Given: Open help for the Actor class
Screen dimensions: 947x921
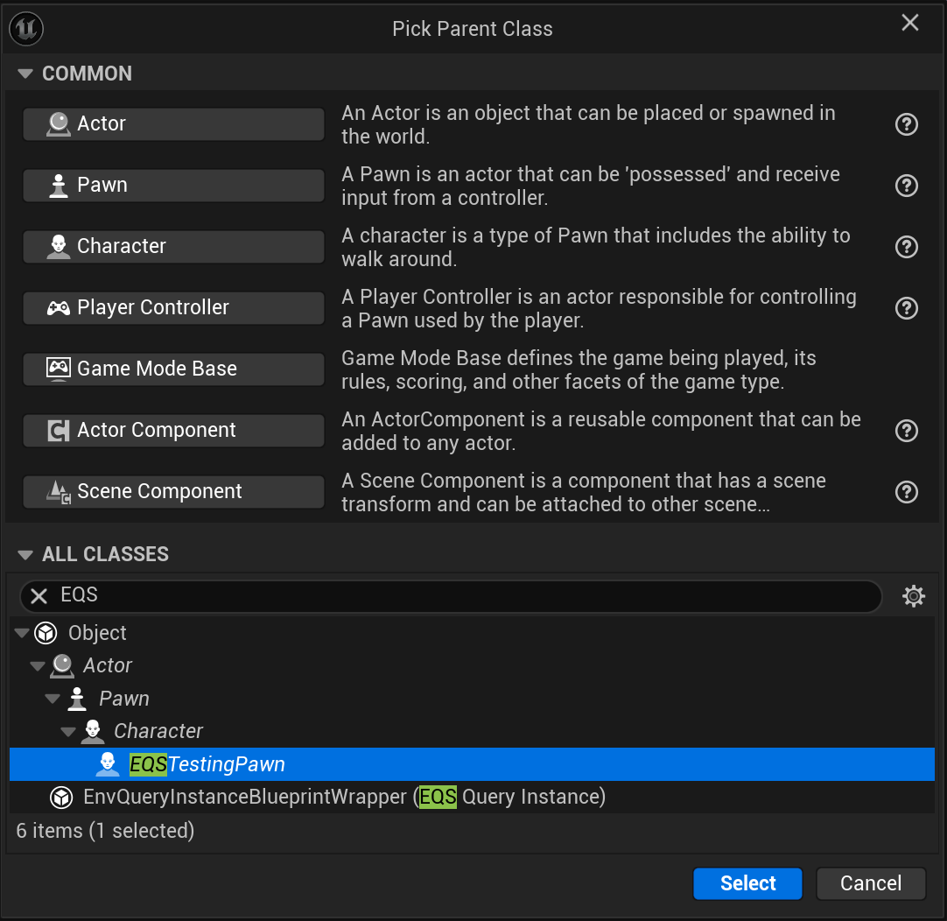Looking at the screenshot, I should point(907,124).
